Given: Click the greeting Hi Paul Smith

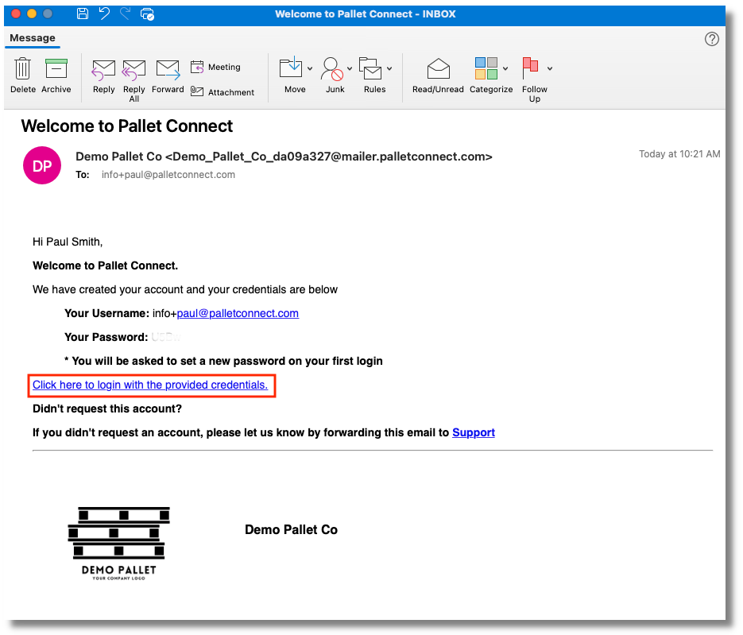Looking at the screenshot, I should pyautogui.click(x=68, y=242).
